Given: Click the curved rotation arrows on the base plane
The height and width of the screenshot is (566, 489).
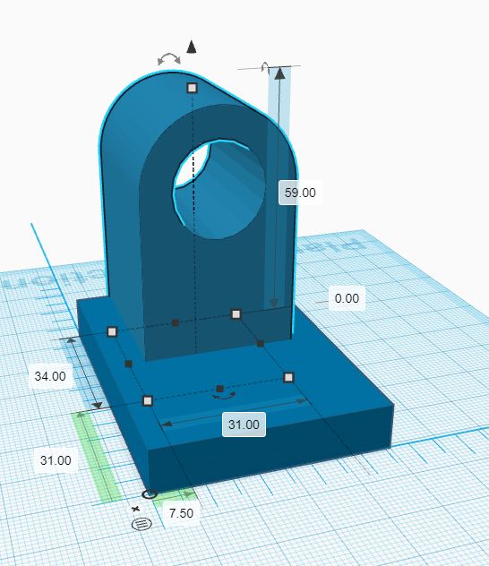Looking at the screenshot, I should tap(224, 396).
